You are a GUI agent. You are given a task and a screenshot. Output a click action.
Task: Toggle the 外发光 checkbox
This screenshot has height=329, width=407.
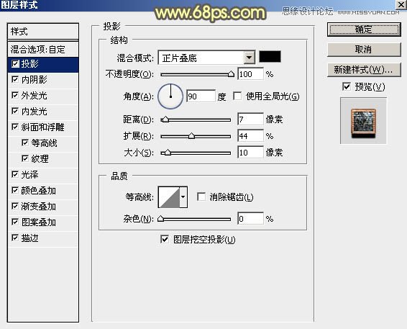[x=15, y=96]
